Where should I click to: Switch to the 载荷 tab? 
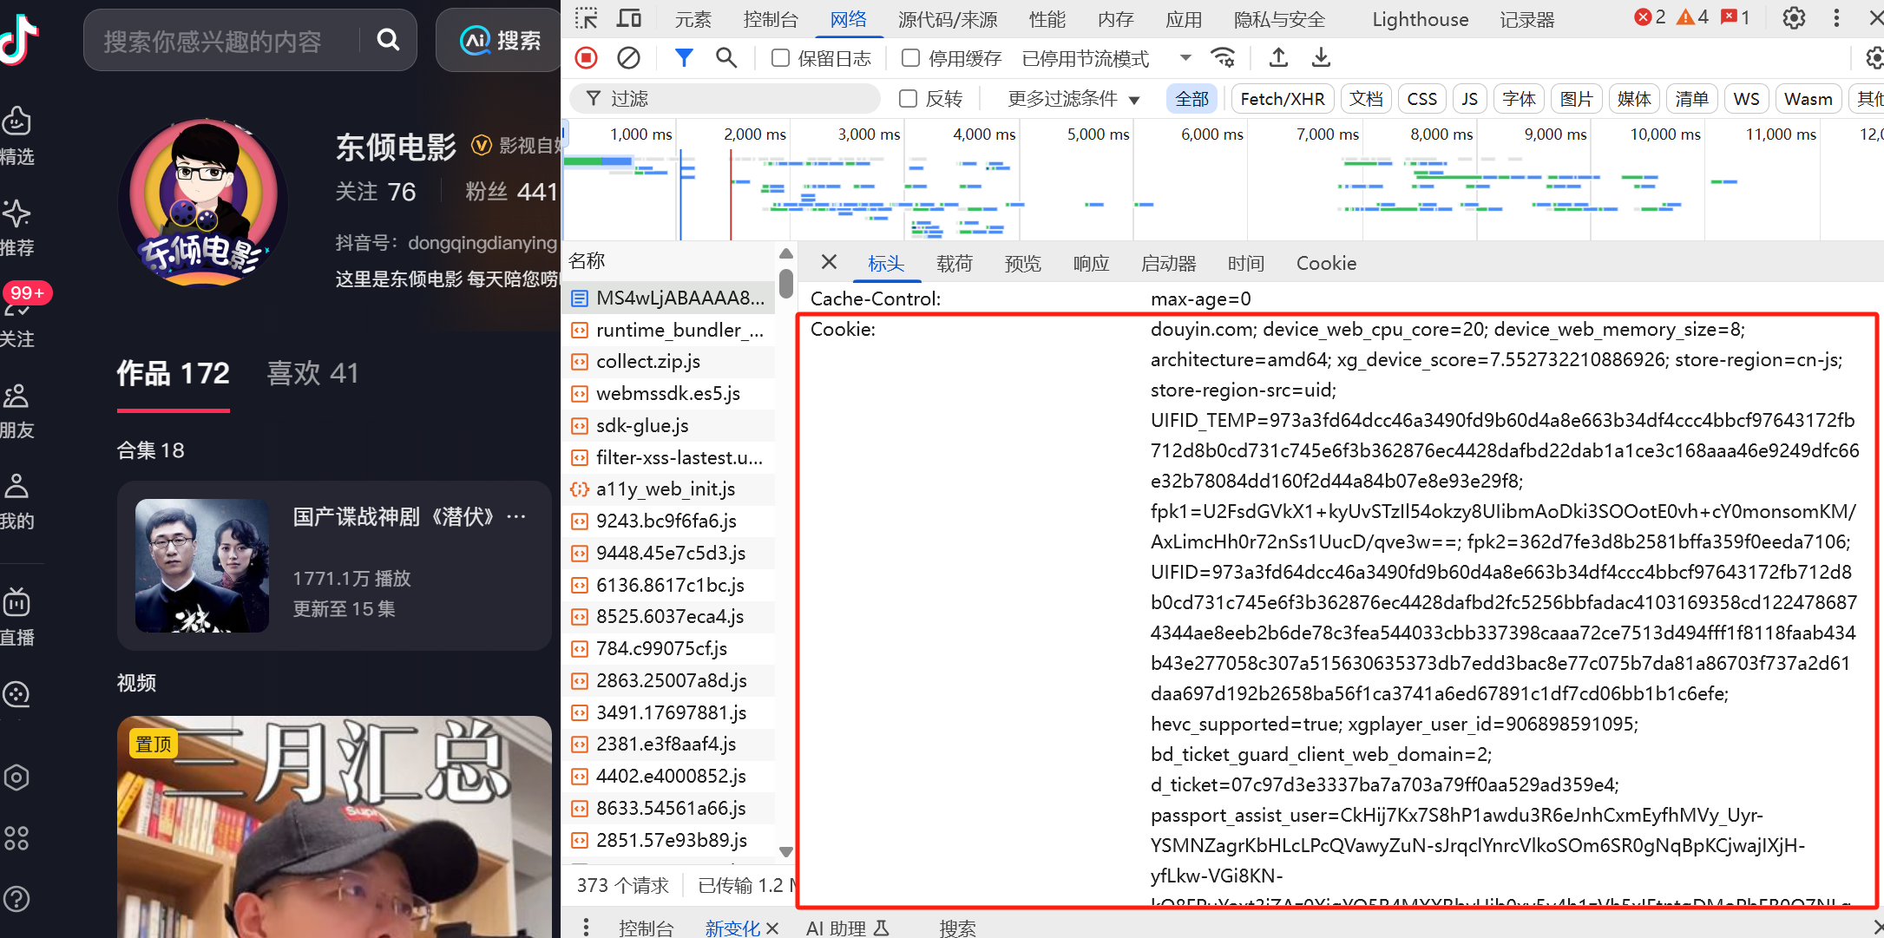954,264
